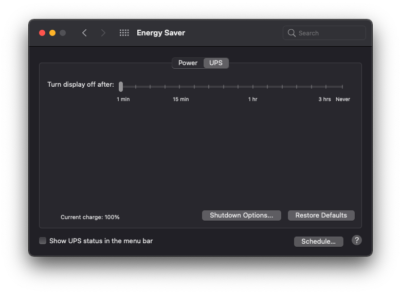
Task: Open Shutdown Options dialog
Action: click(242, 215)
